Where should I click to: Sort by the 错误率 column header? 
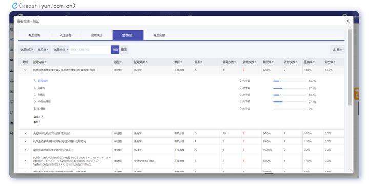pos(268,62)
